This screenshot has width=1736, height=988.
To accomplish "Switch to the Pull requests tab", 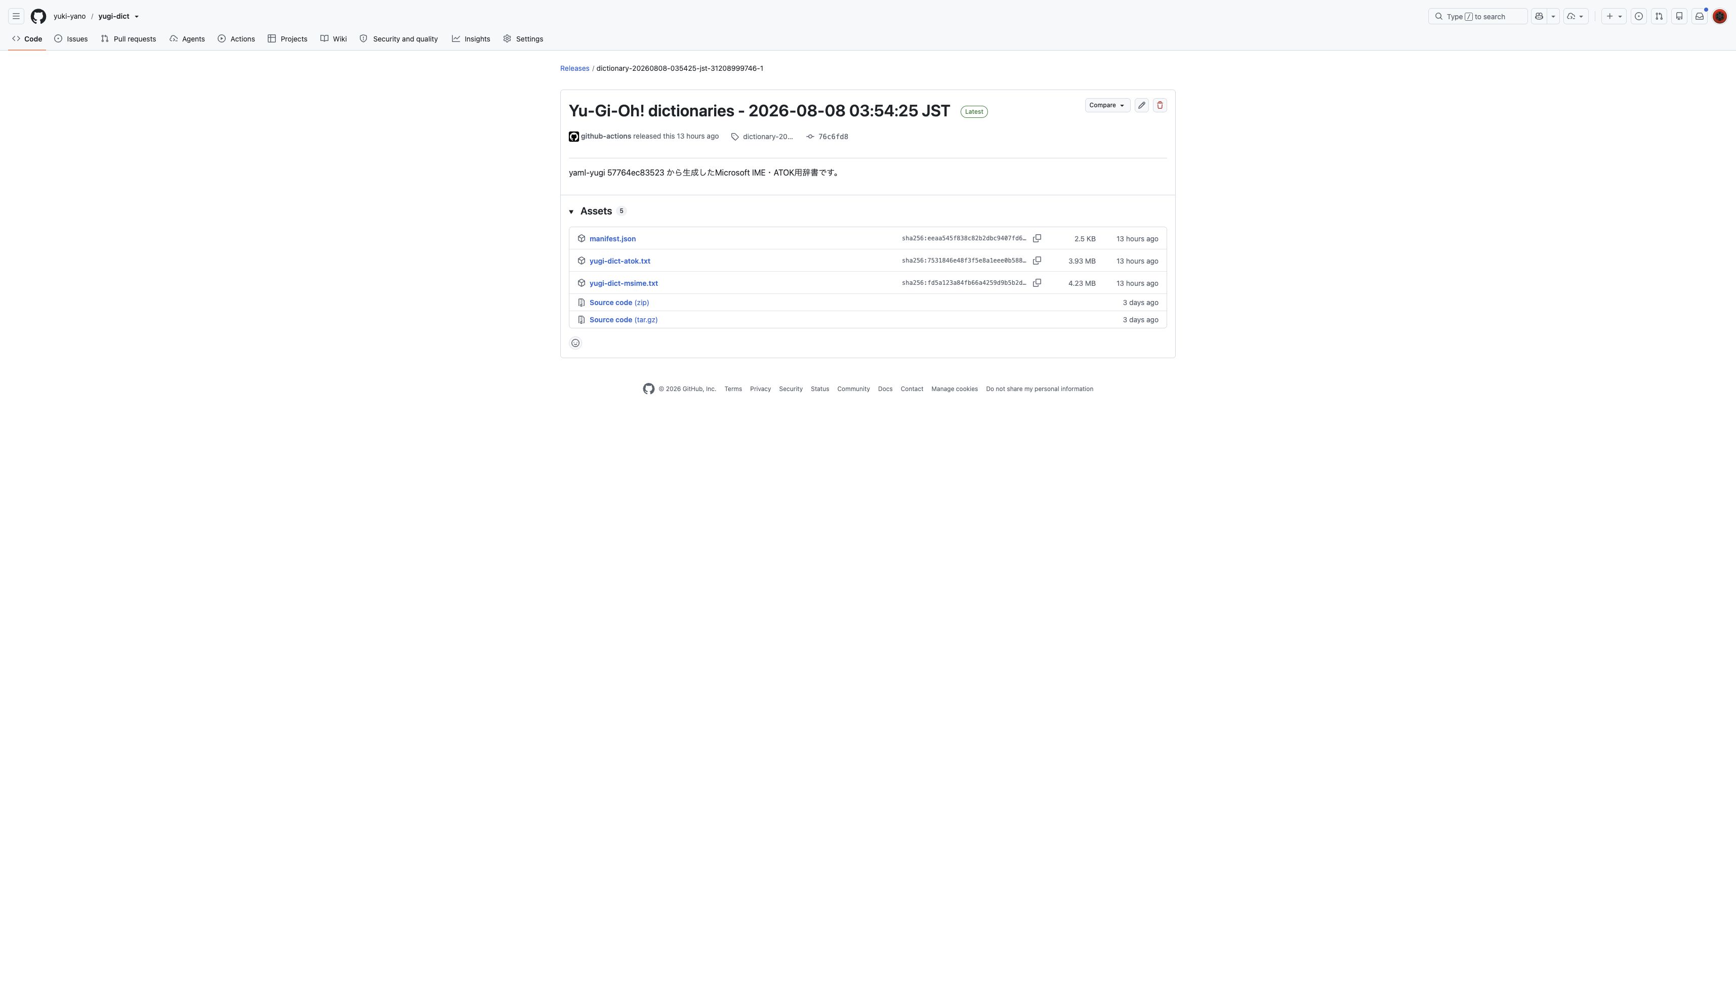I will [x=128, y=38].
